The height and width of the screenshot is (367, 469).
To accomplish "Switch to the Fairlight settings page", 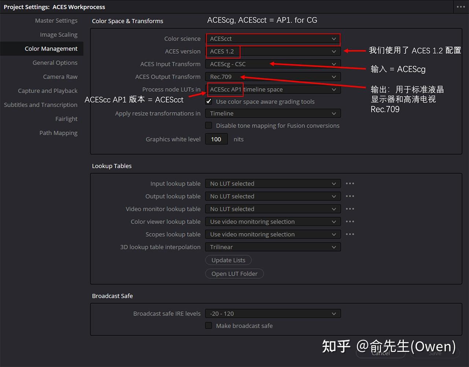I will pyautogui.click(x=66, y=119).
